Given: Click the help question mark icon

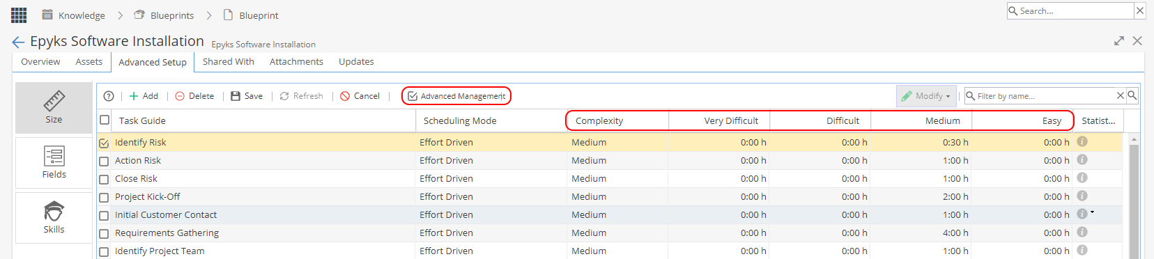Looking at the screenshot, I should coord(109,96).
